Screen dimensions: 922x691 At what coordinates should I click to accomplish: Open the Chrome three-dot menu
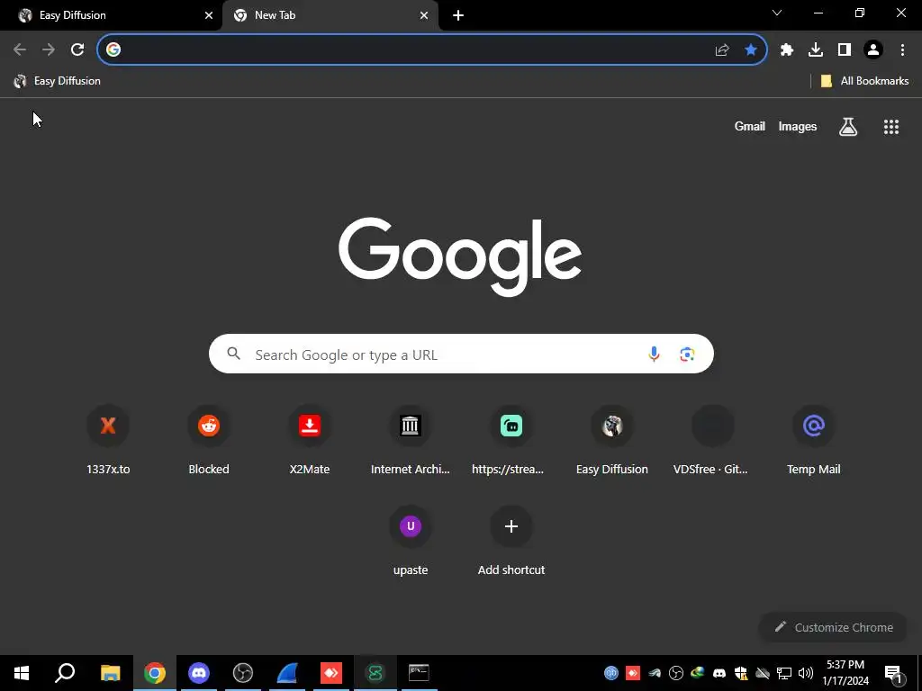point(902,50)
